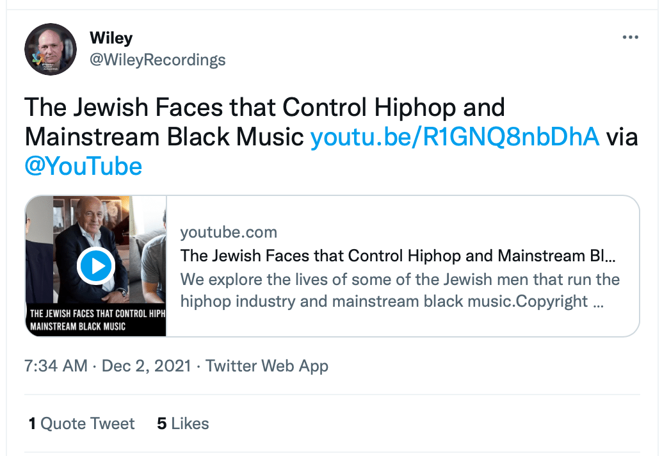Click the number 1 beside Quote Tweet
The image size is (662, 456).
point(32,423)
